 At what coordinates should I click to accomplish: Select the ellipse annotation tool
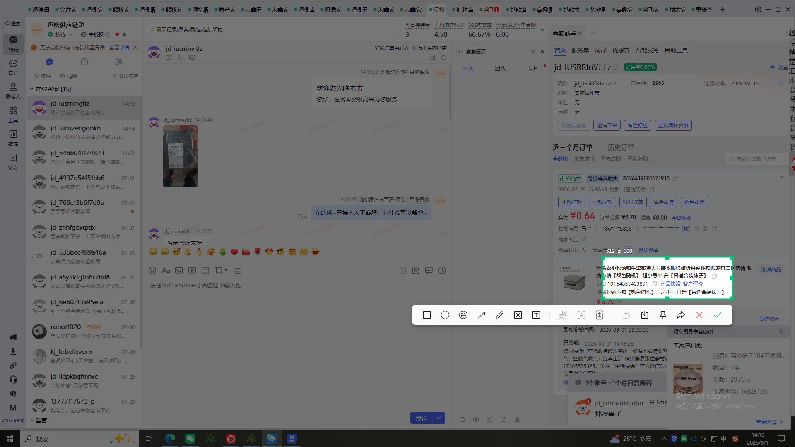pos(445,315)
